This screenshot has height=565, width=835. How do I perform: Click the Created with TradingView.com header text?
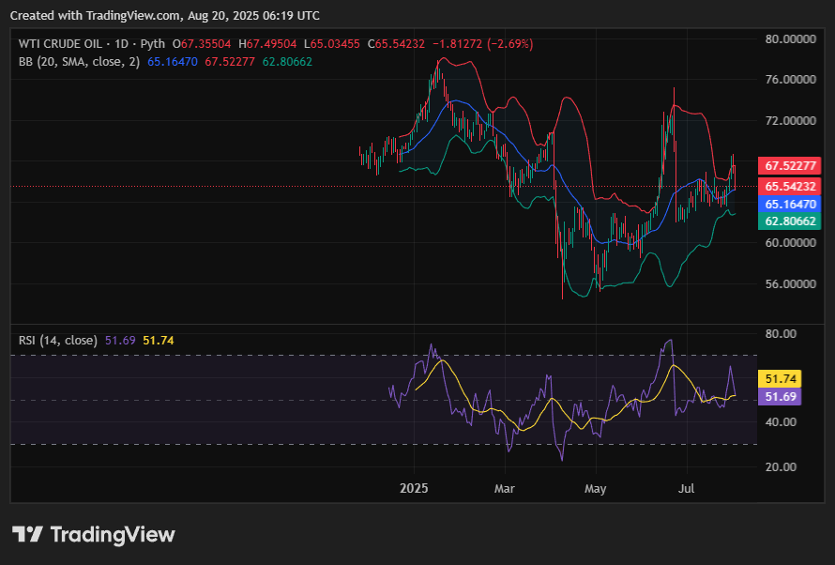click(x=165, y=16)
